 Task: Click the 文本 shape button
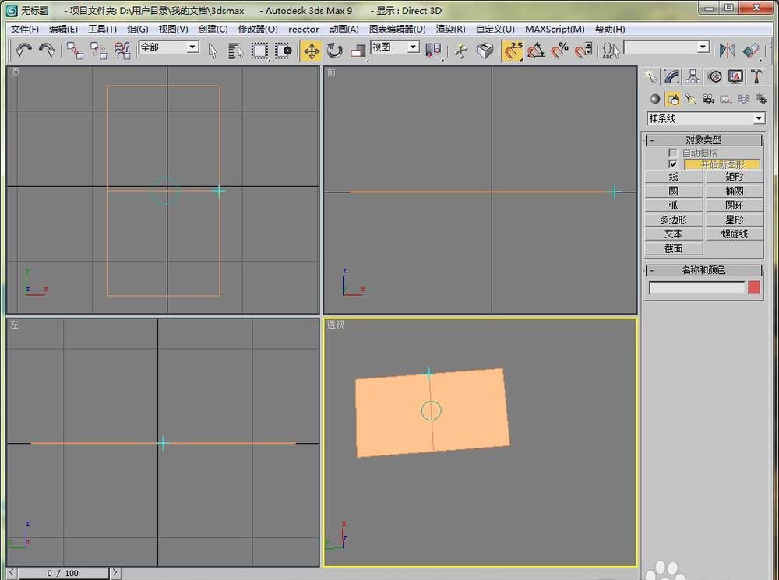(674, 234)
